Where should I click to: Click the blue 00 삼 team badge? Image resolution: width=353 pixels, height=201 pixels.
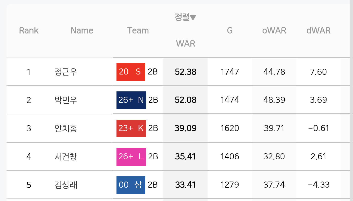point(131,185)
